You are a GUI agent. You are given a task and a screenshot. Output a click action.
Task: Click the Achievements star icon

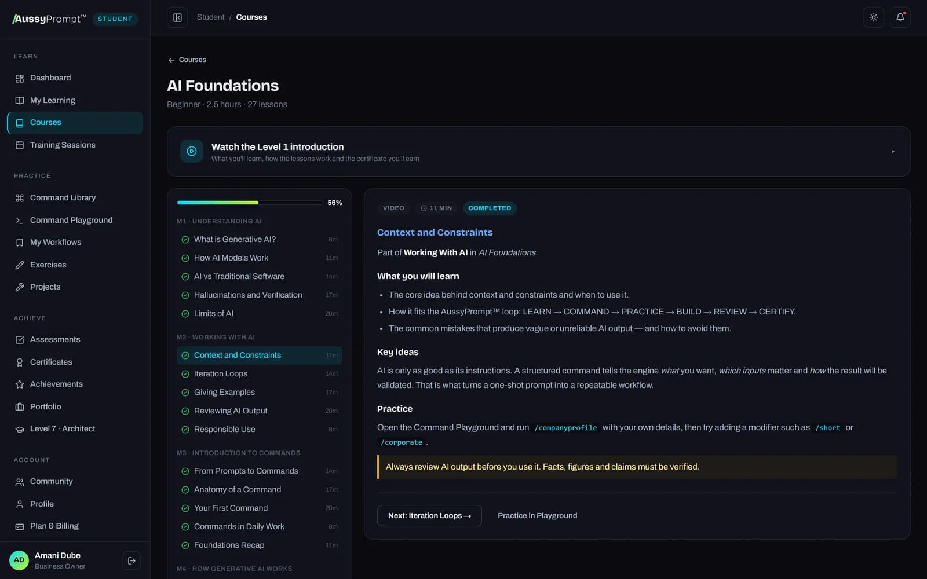[x=20, y=384]
